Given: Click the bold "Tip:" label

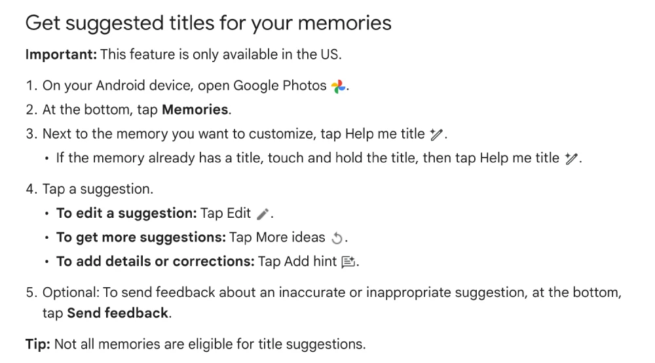Looking at the screenshot, I should (37, 344).
